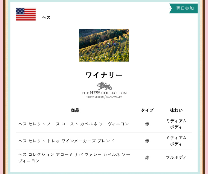Select ヘス セレクト ノース コースト カベルネ product
The width and height of the screenshot is (208, 174).
pyautogui.click(x=74, y=124)
